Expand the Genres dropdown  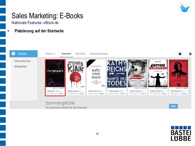[50, 54]
